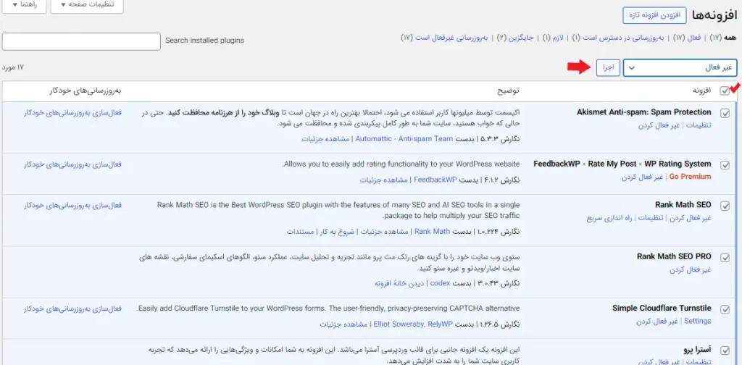Open the Rank Math author link

pyautogui.click(x=432, y=231)
